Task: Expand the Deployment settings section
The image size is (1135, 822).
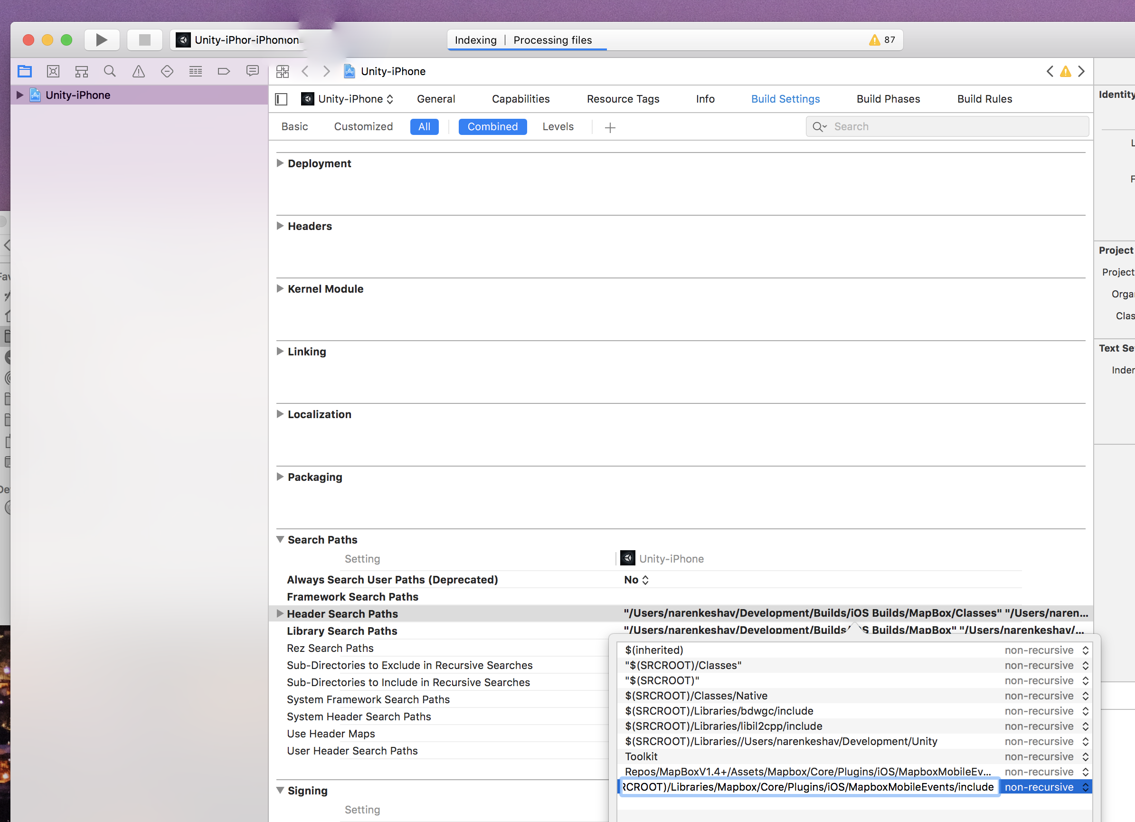Action: pyautogui.click(x=280, y=163)
